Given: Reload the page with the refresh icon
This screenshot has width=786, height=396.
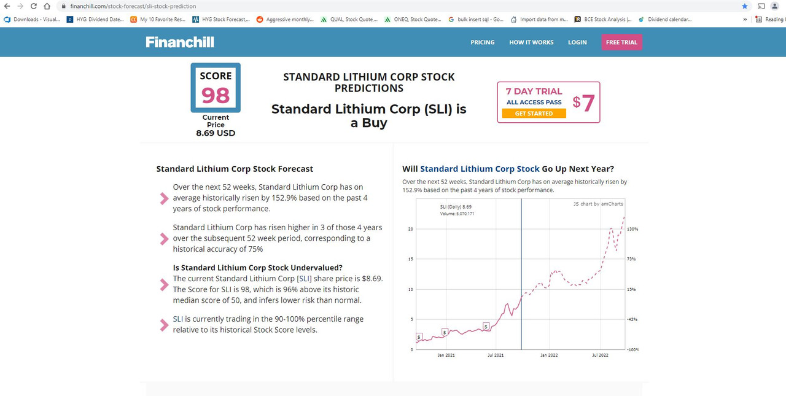Looking at the screenshot, I should click(33, 6).
